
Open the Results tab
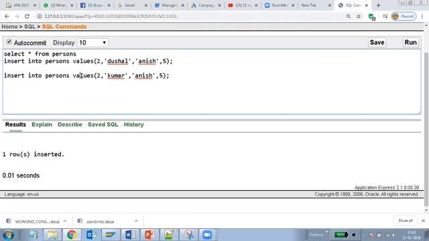coord(15,125)
